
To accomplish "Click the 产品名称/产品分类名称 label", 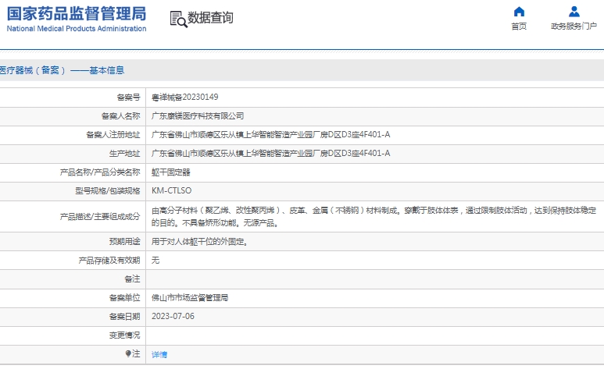I will (x=100, y=172).
